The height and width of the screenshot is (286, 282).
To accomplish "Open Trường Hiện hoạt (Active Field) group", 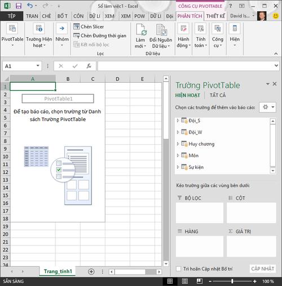I will point(39,35).
